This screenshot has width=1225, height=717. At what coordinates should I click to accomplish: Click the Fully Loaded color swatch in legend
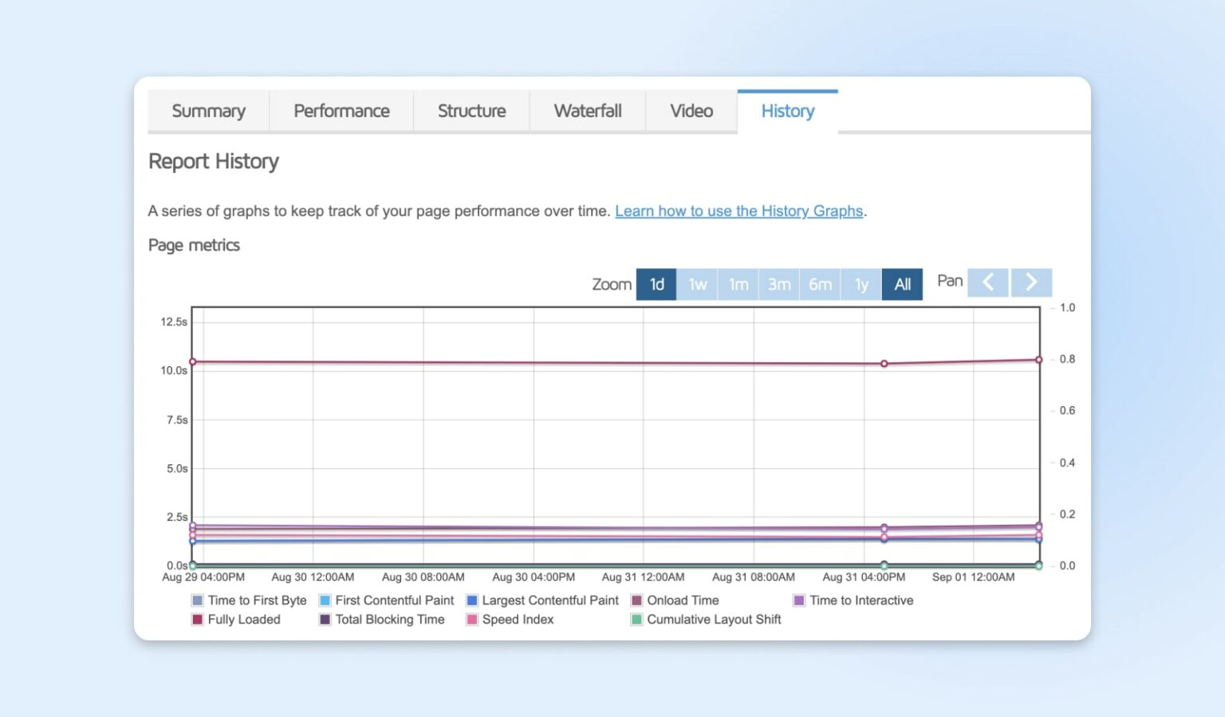point(195,620)
